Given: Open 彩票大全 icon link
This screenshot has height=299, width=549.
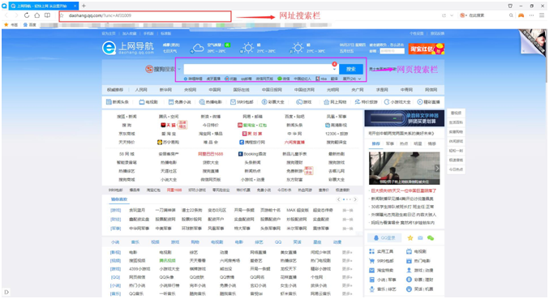Looking at the screenshot, I should (272, 102).
